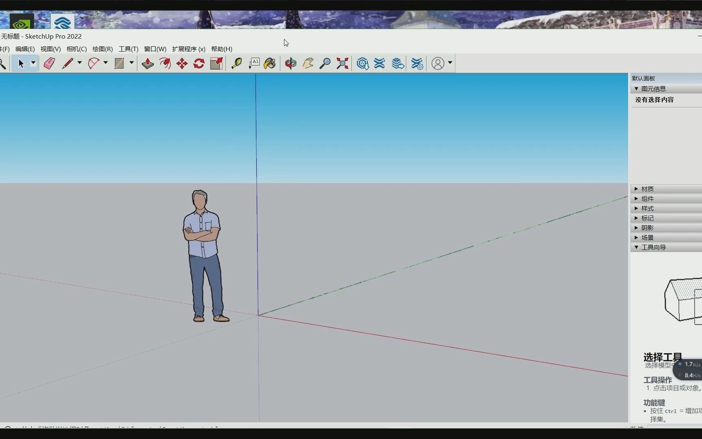The height and width of the screenshot is (439, 702).
Task: Open the 视图(V) menu
Action: [x=50, y=49]
